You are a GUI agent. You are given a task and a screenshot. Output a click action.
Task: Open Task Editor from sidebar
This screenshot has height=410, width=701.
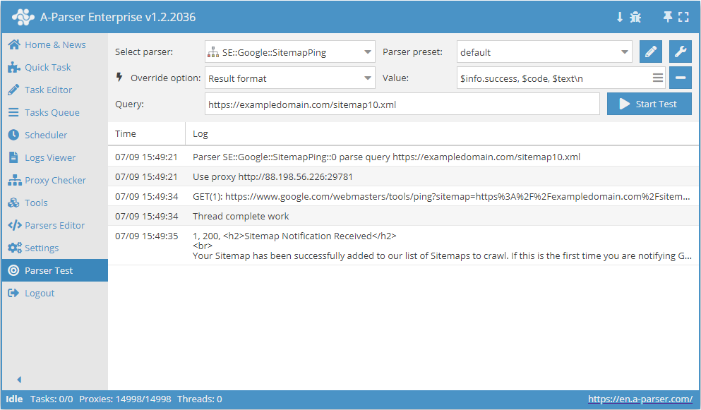pyautogui.click(x=48, y=90)
